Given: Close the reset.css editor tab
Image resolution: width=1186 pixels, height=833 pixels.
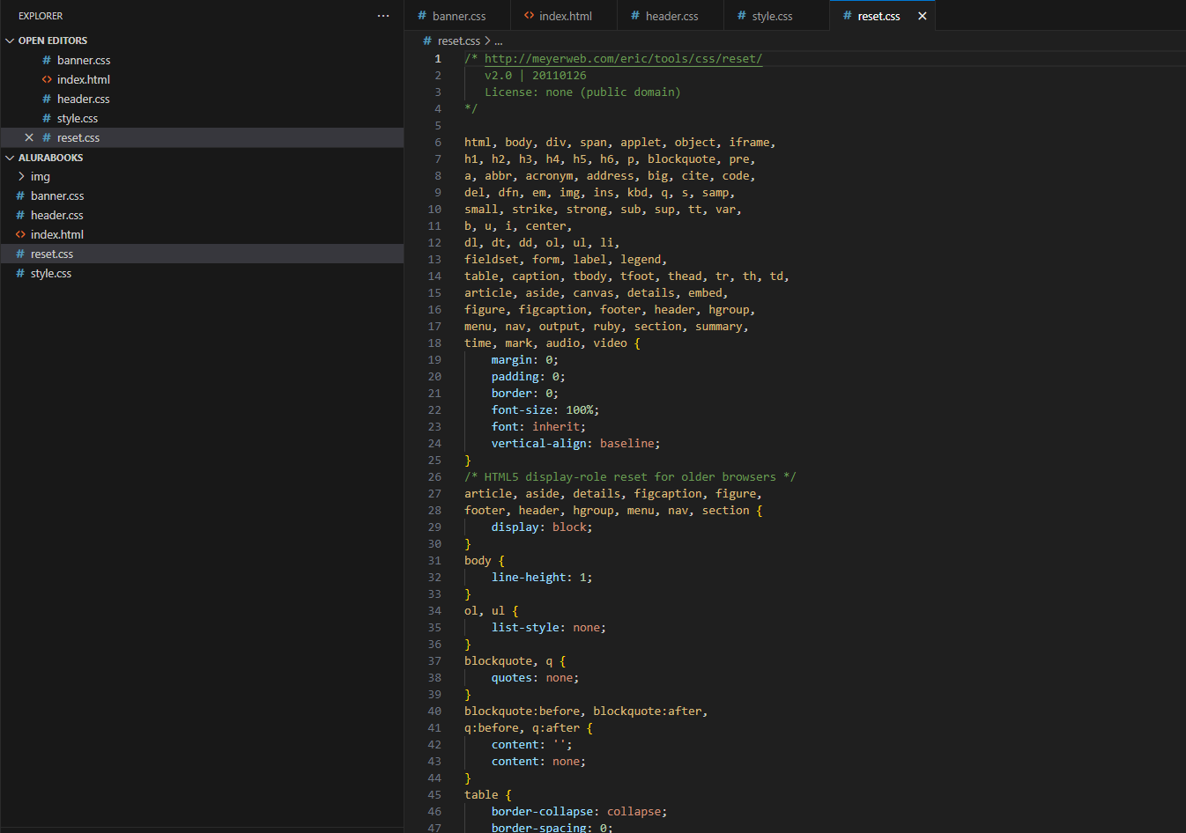Looking at the screenshot, I should [923, 16].
